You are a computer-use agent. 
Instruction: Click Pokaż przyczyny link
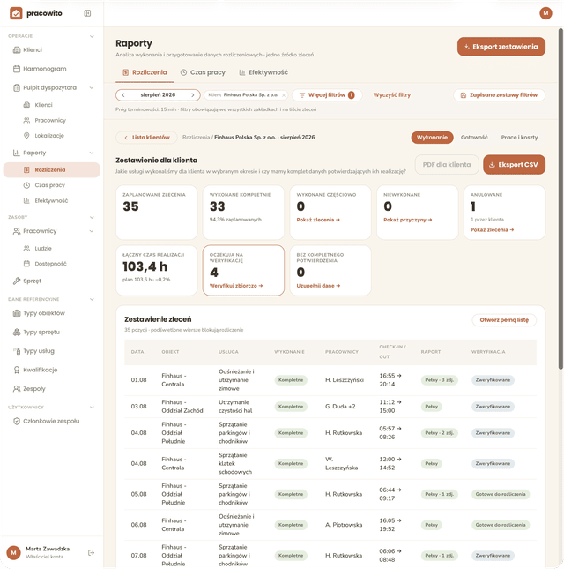tap(408, 220)
